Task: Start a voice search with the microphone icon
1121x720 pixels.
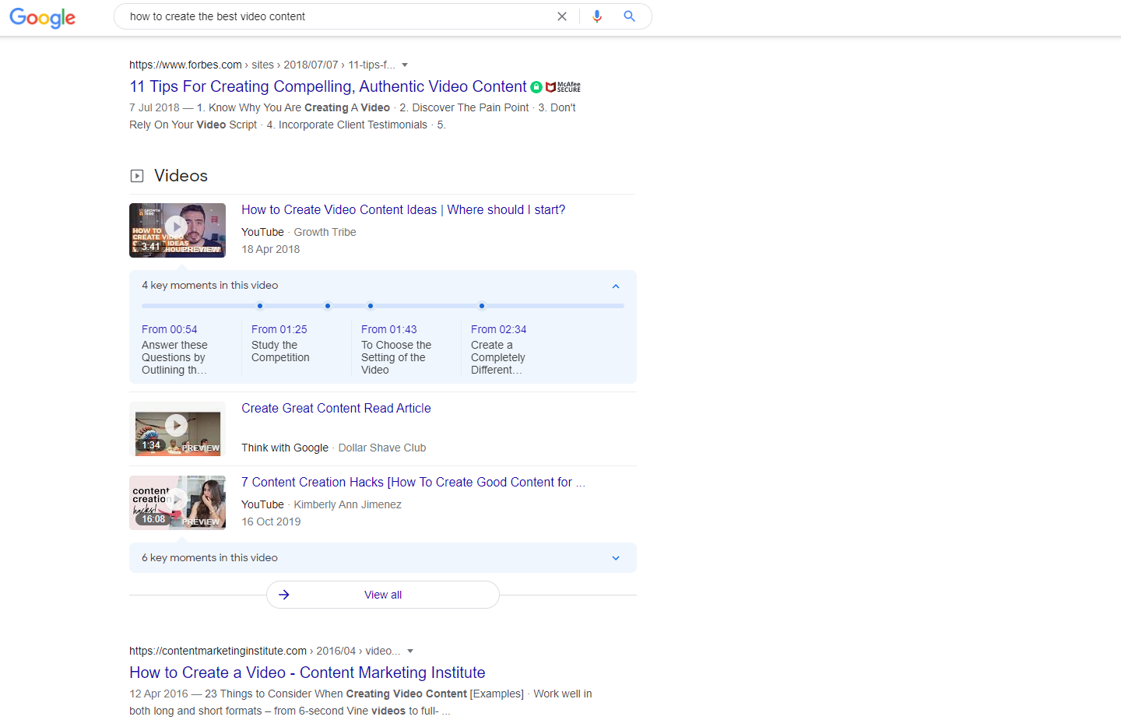Action: pos(597,16)
